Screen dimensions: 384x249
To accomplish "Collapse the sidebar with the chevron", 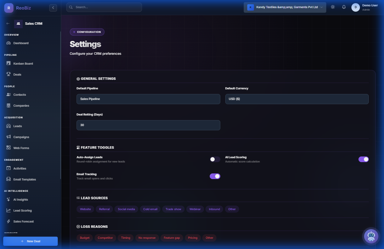I will [53, 7].
